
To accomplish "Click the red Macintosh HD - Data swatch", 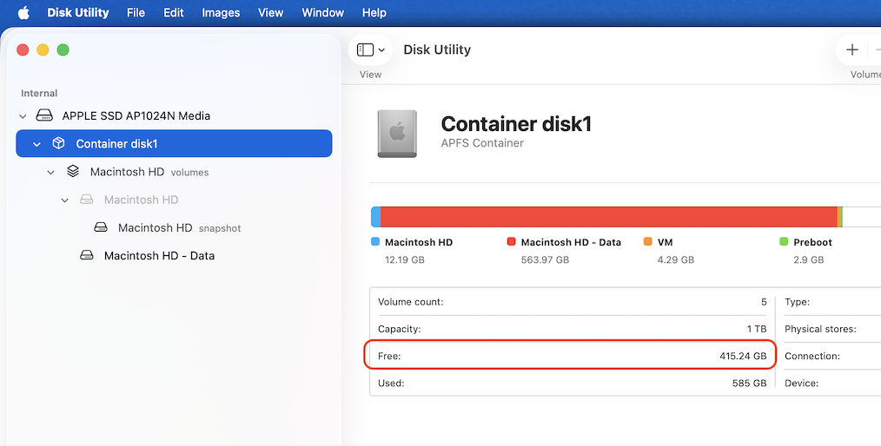I will click(x=511, y=242).
